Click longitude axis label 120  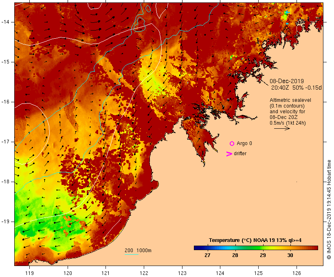click(68, 273)
